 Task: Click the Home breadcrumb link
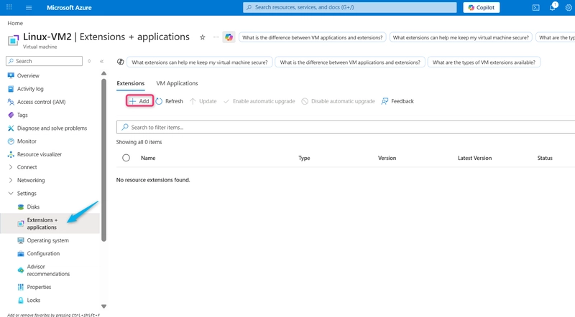tap(15, 23)
